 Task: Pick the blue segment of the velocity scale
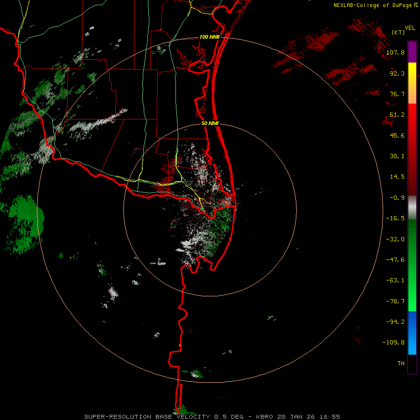pyautogui.click(x=412, y=333)
